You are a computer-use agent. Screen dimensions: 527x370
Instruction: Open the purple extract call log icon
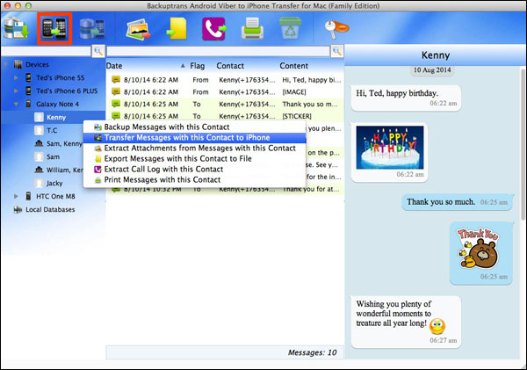click(x=214, y=29)
